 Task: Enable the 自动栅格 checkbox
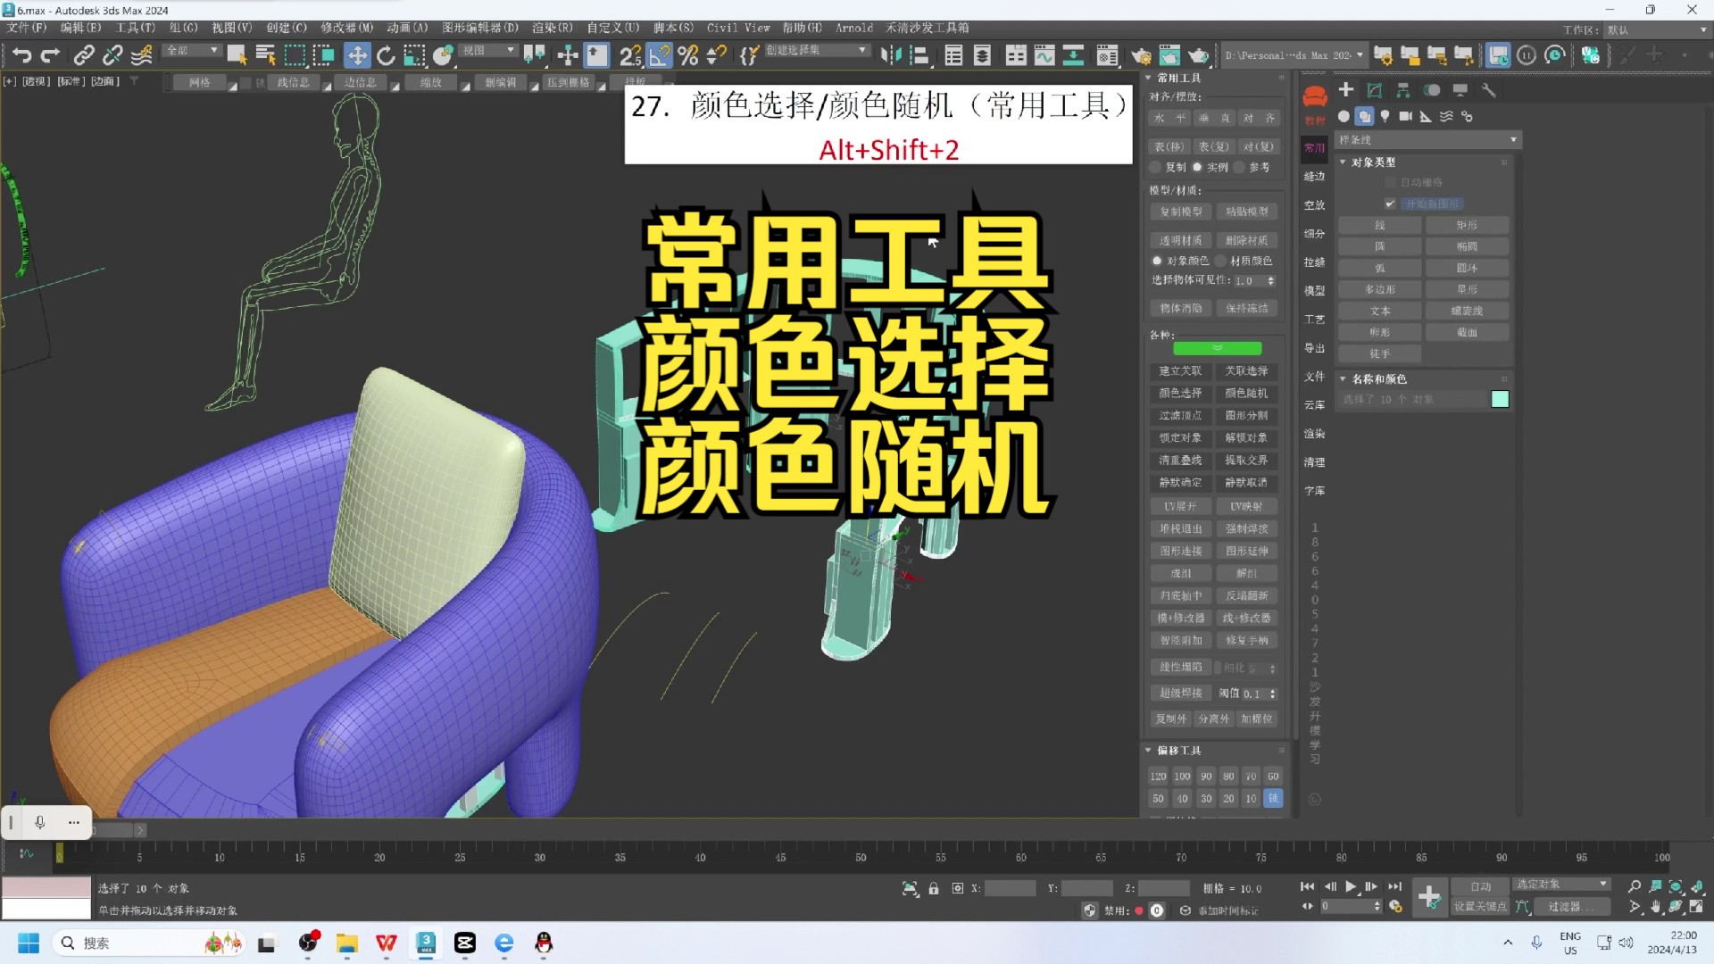point(1390,181)
